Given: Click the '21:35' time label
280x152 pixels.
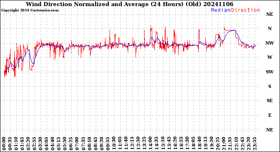Looking at the screenshot, I should click(x=230, y=143).
